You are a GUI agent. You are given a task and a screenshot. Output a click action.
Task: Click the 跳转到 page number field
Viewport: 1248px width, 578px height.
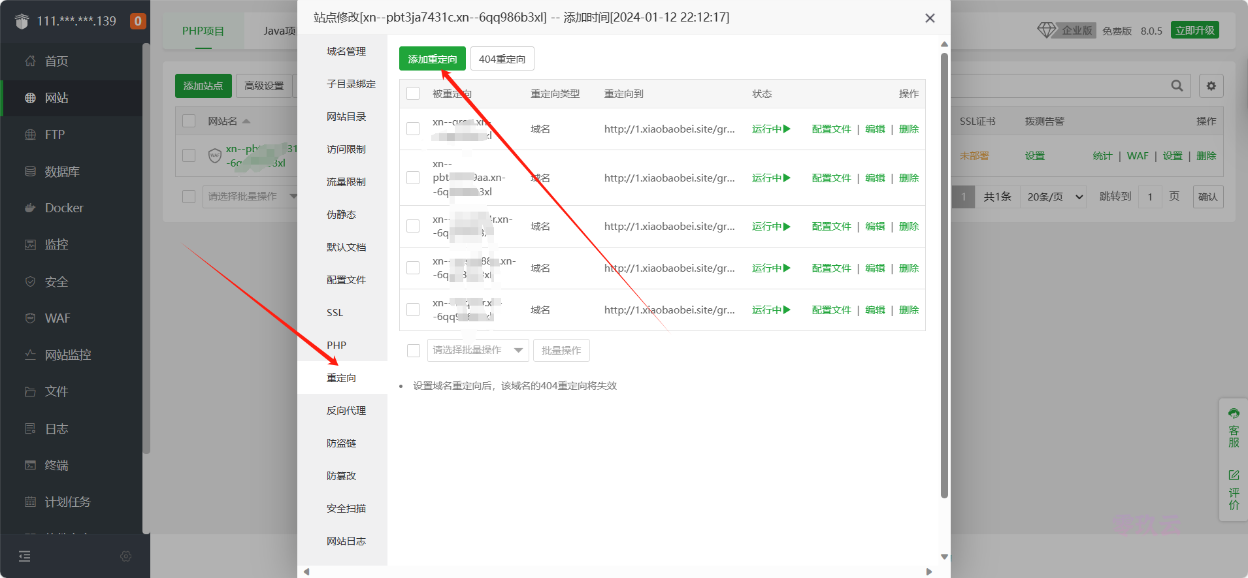(x=1150, y=197)
